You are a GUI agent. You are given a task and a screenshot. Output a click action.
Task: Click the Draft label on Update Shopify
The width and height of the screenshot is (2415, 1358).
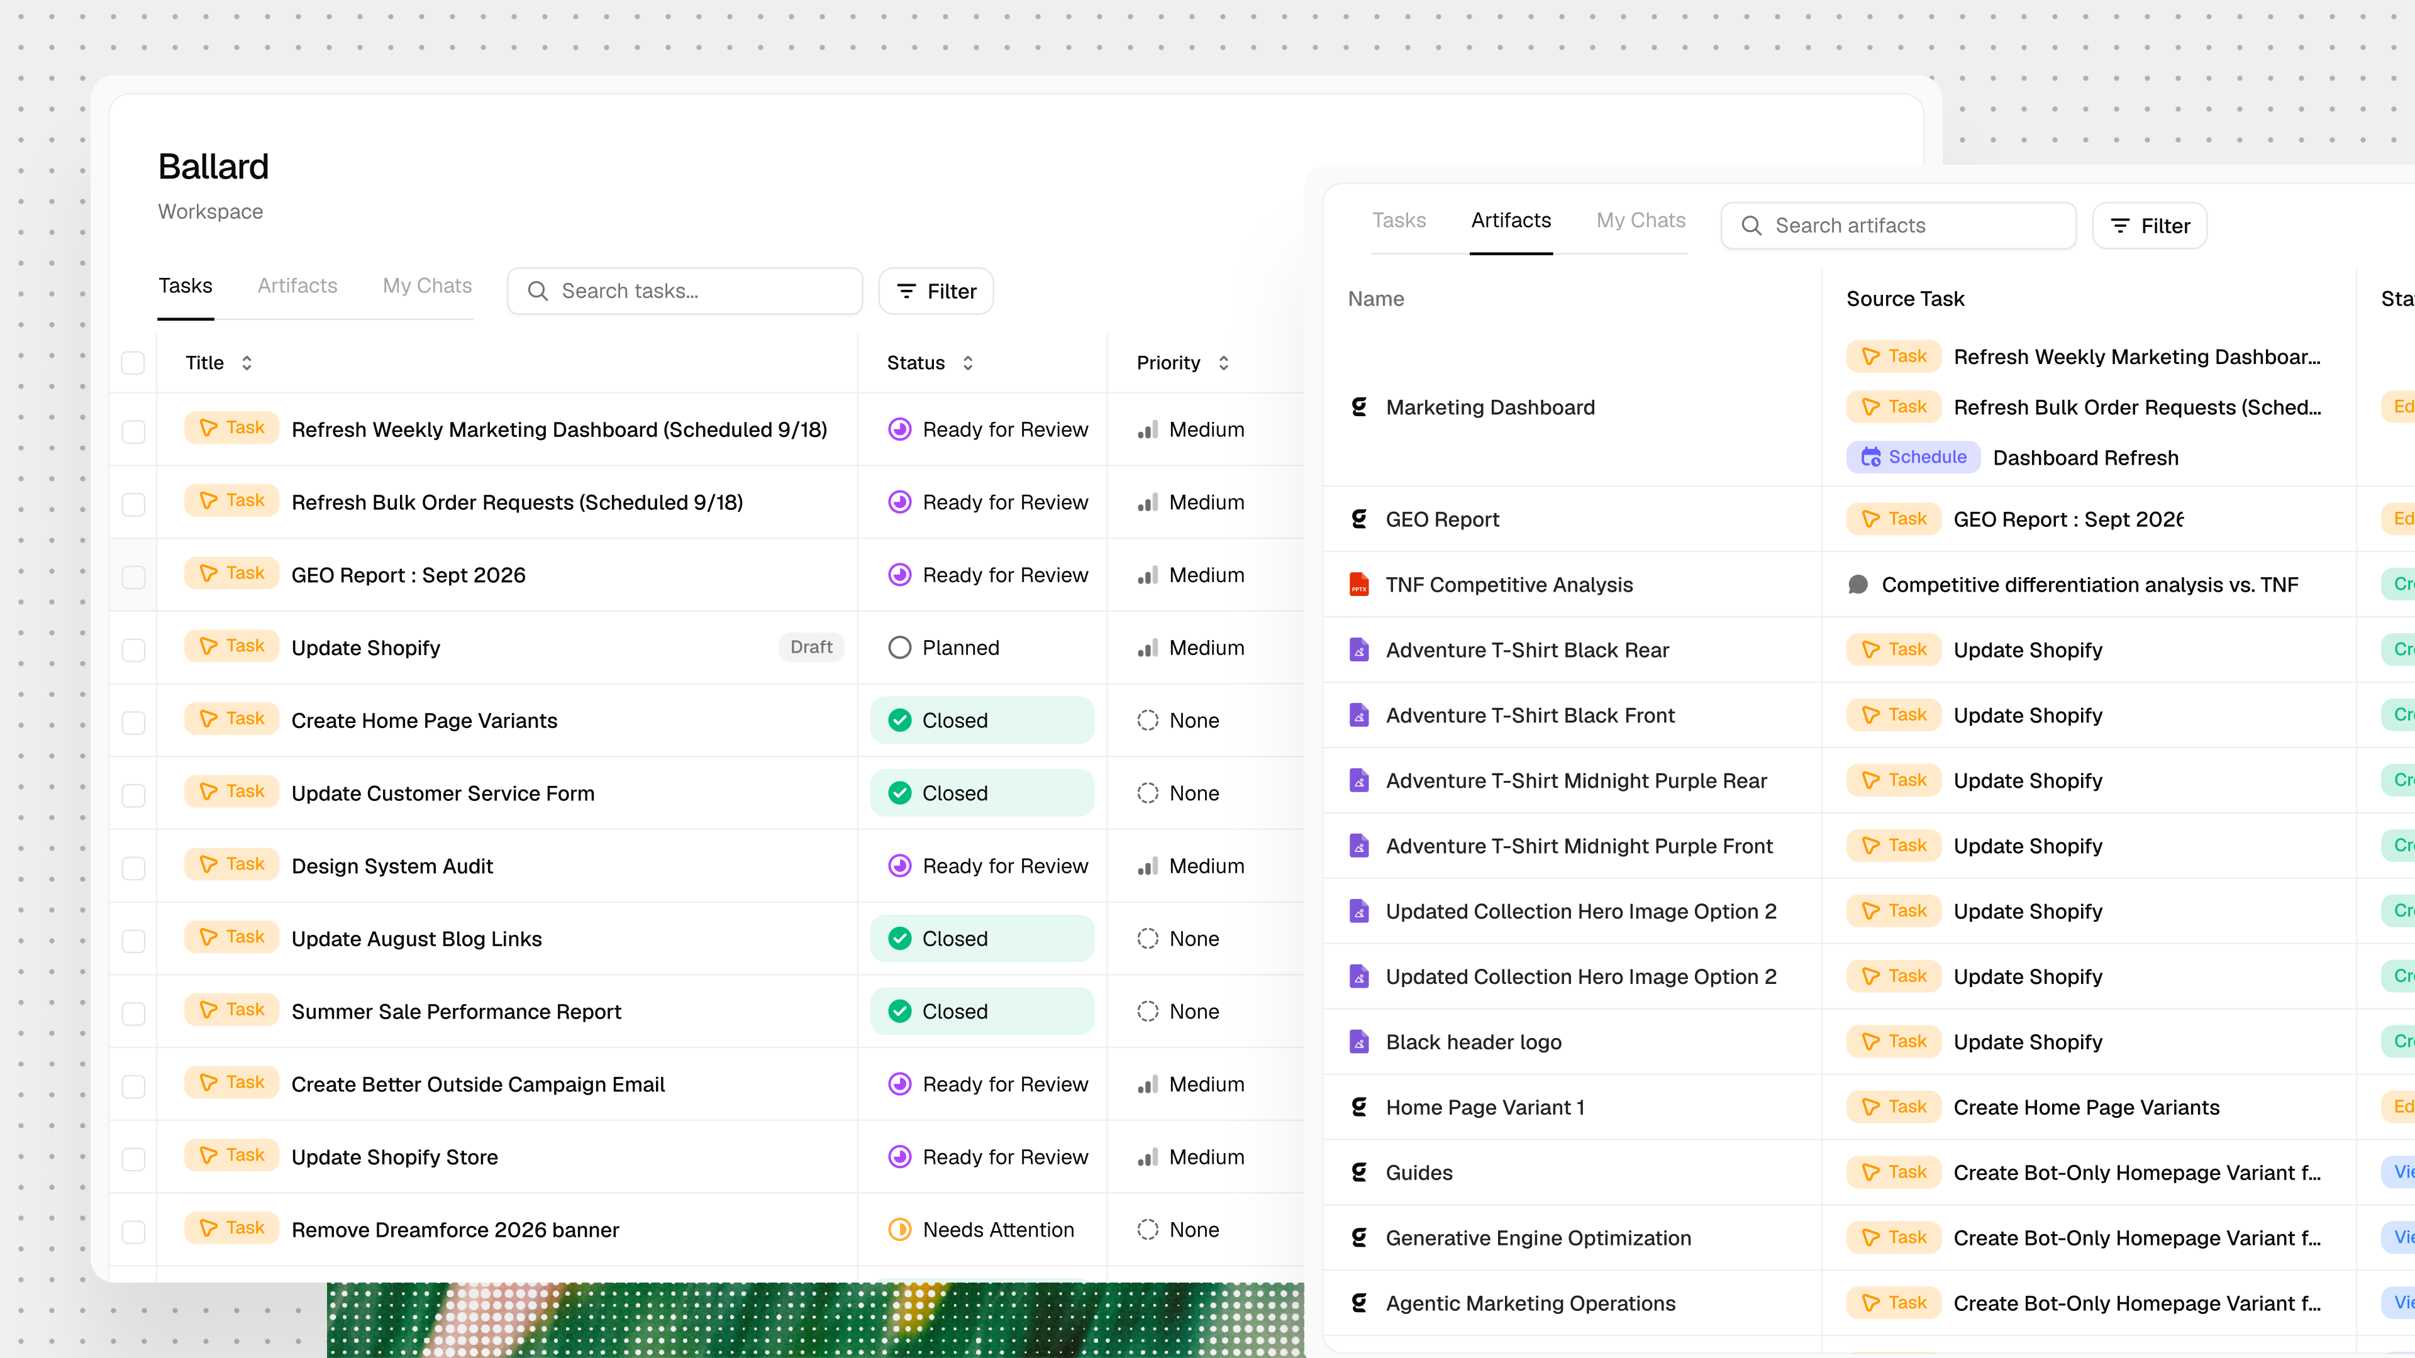coord(811,647)
